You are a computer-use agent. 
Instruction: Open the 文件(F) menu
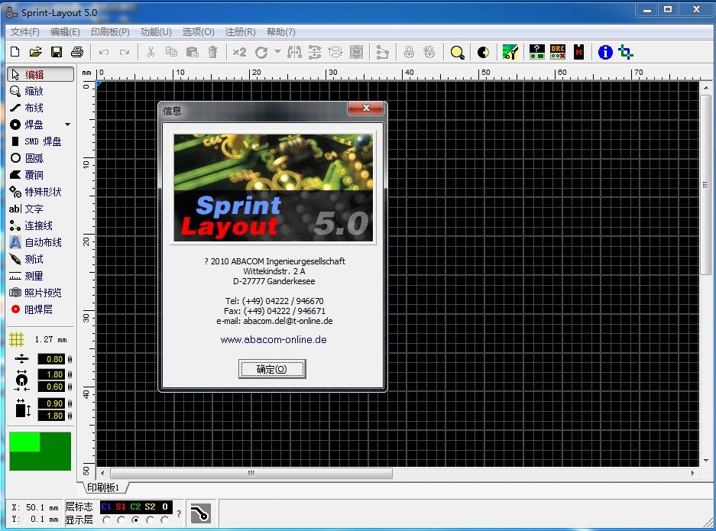click(25, 32)
